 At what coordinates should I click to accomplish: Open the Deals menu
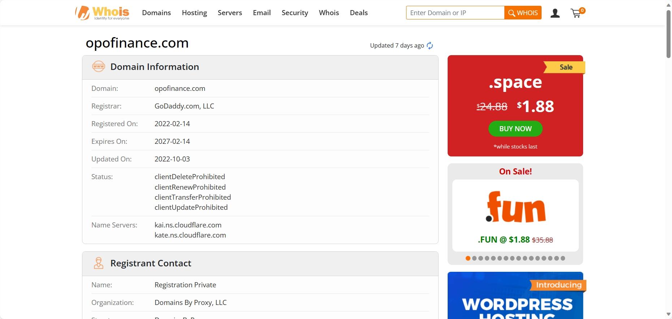[359, 13]
